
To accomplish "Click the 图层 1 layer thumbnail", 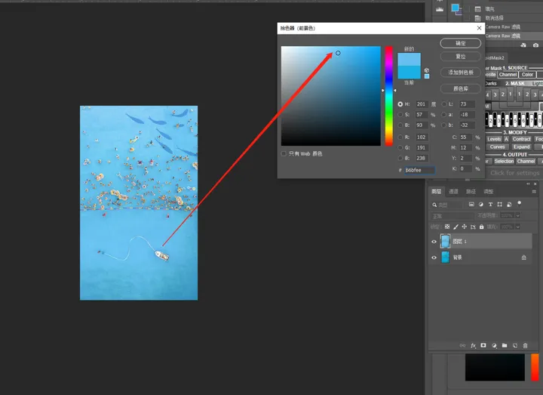I will coord(445,242).
